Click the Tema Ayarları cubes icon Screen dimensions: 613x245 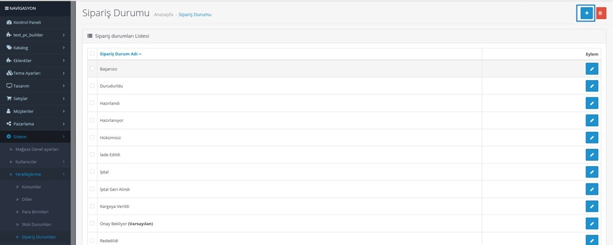pyautogui.click(x=10, y=73)
